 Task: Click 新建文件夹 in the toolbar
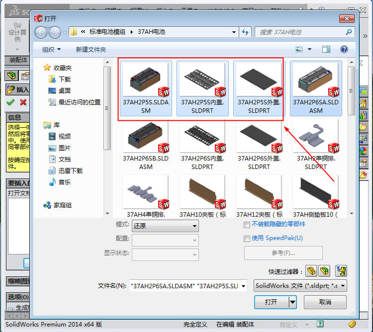(91, 50)
